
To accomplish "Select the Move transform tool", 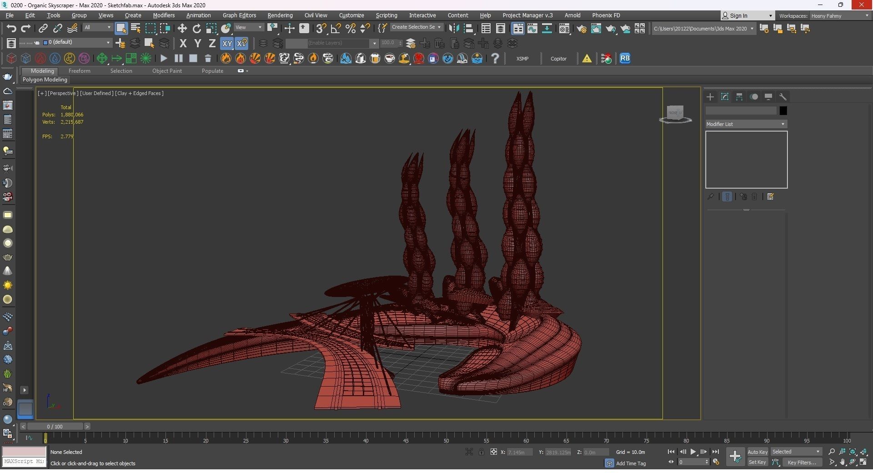I will [182, 29].
